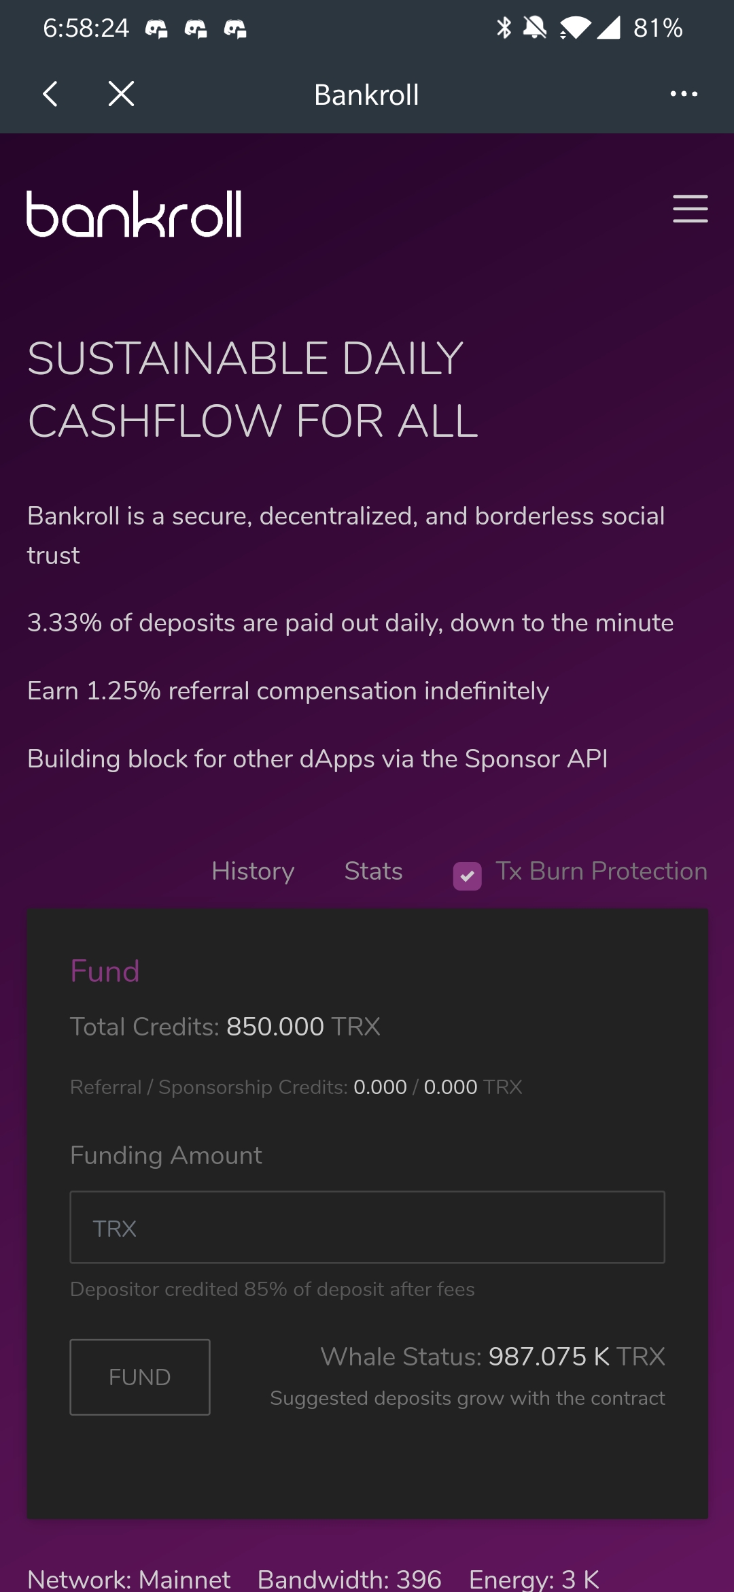Tap the Fund section heading
The width and height of the screenshot is (734, 1592).
tap(105, 971)
